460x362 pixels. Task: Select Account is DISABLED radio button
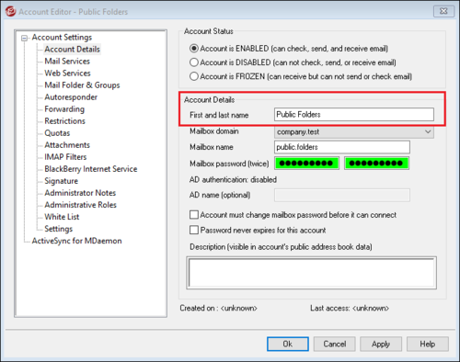click(x=194, y=62)
